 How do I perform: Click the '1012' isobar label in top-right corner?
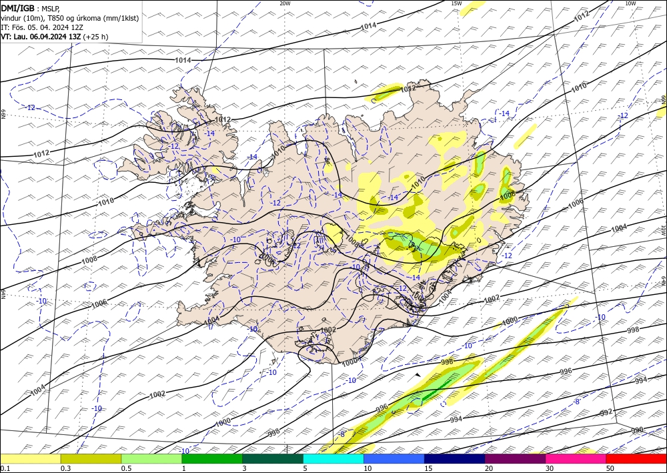tap(582, 16)
